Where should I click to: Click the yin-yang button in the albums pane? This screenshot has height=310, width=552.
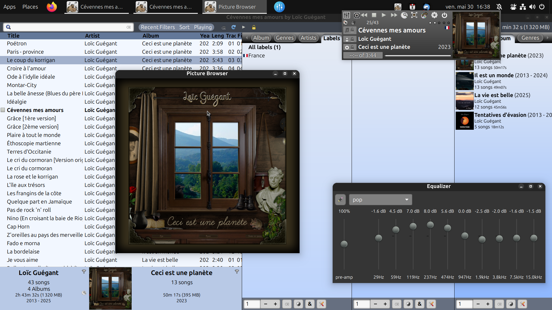click(511, 304)
